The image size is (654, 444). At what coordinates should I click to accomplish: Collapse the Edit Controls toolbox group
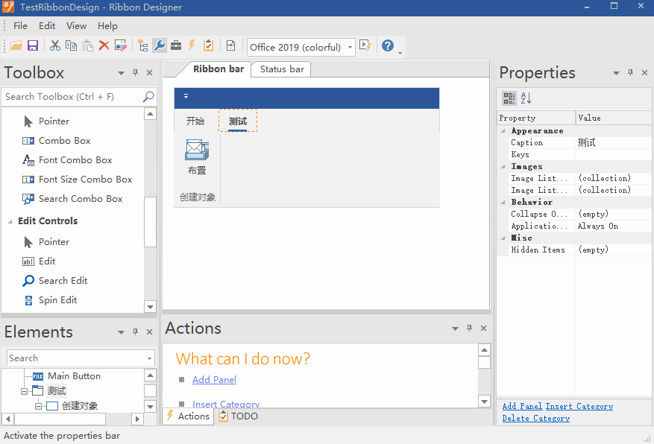point(10,221)
